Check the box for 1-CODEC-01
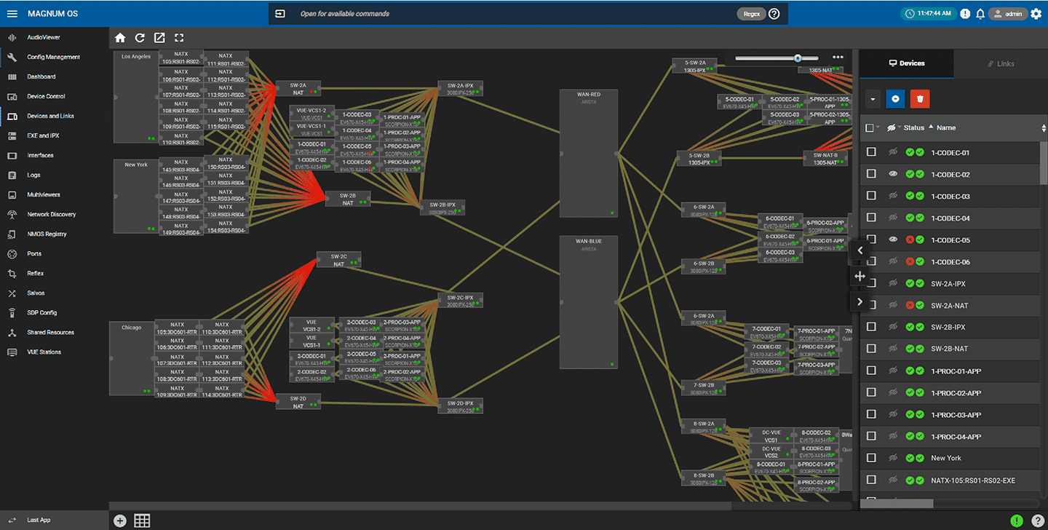 point(871,152)
